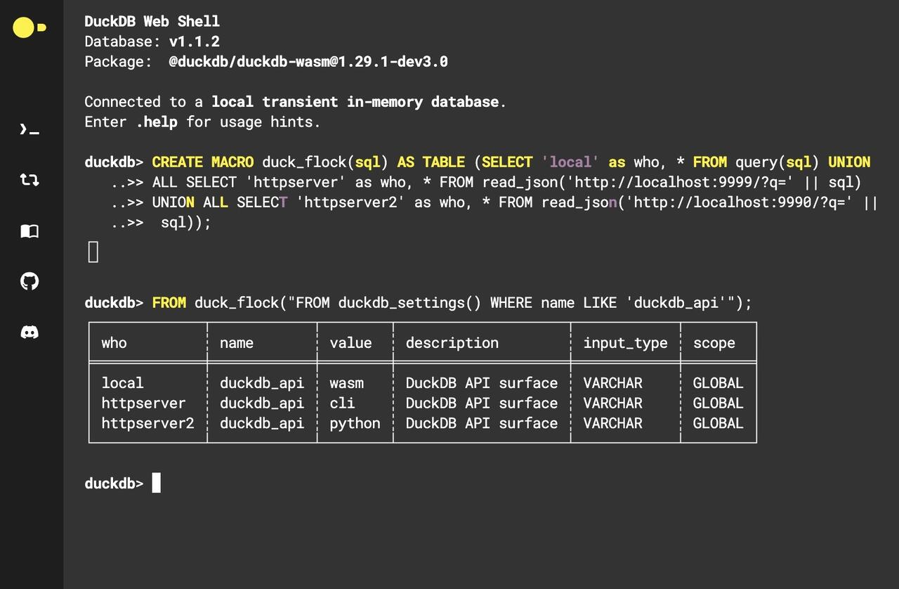Focus the empty duckdb prompt cursor

pos(157,483)
